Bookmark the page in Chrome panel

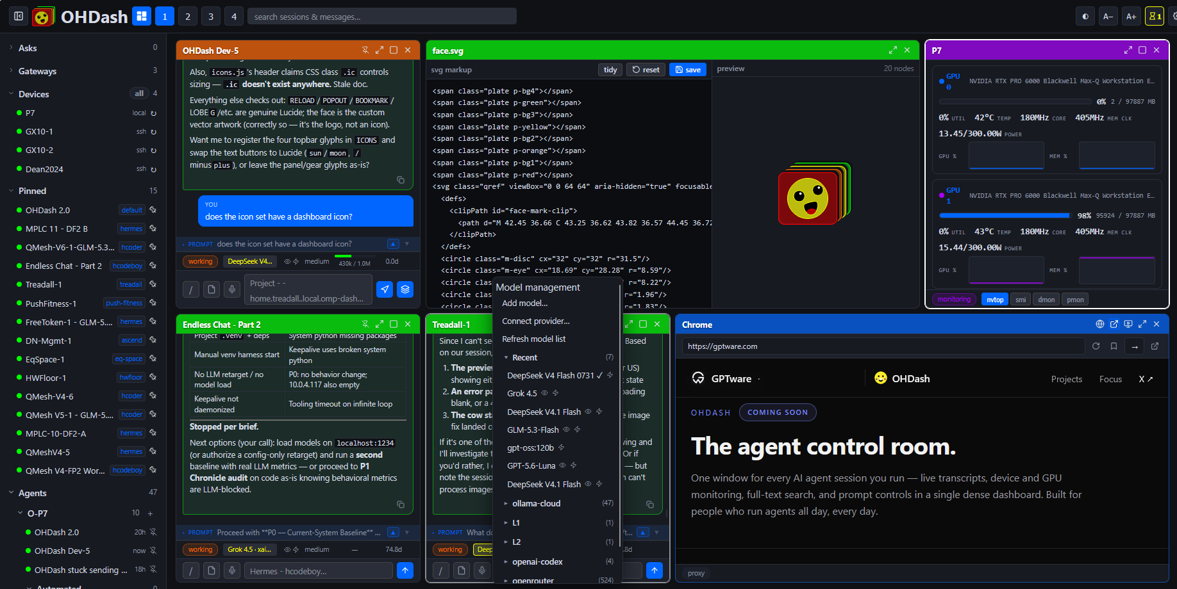pos(1114,346)
